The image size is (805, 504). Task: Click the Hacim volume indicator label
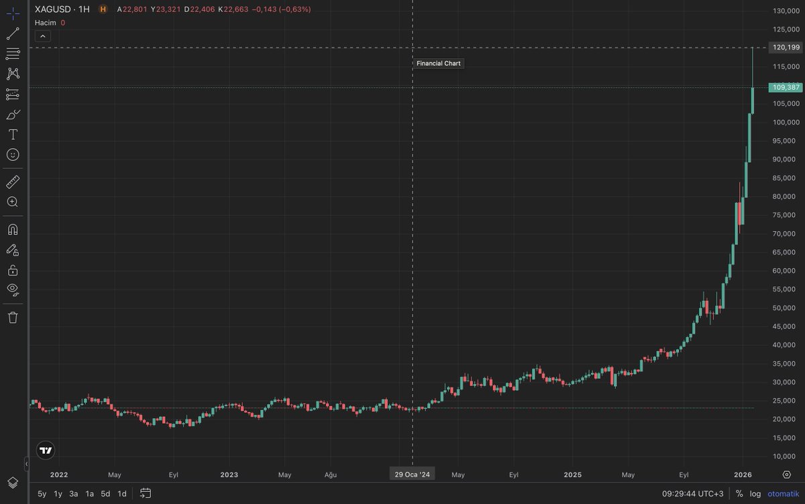45,22
